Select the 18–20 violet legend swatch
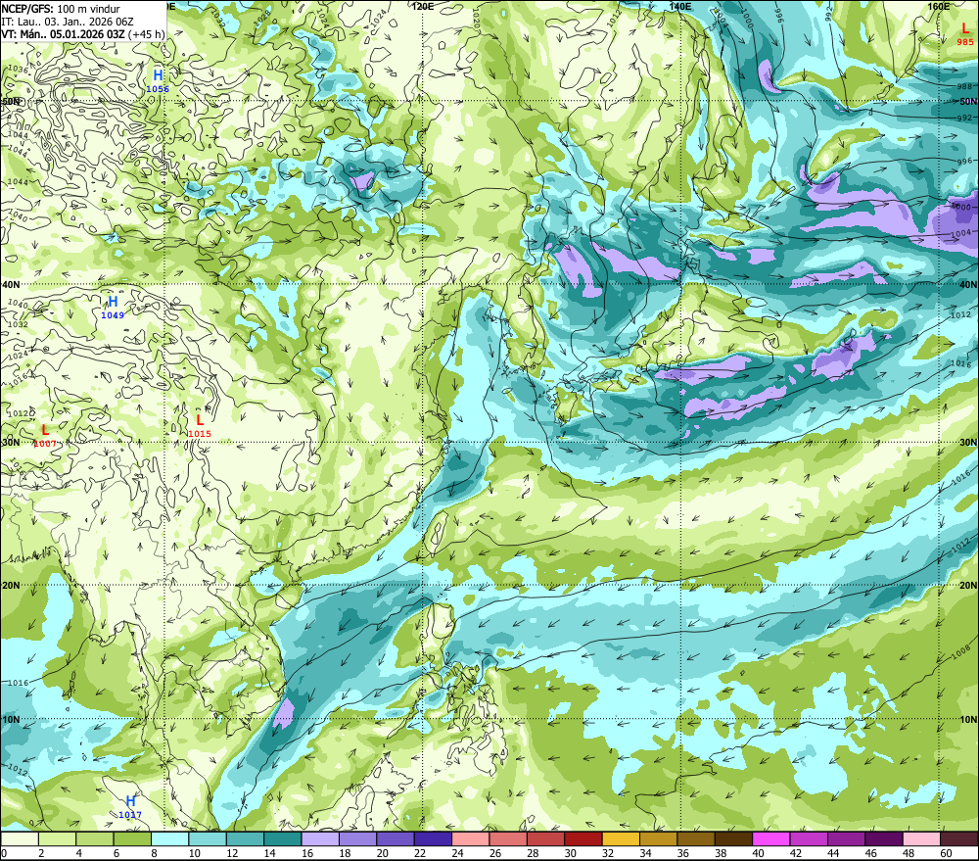The width and height of the screenshot is (979, 861). [357, 839]
